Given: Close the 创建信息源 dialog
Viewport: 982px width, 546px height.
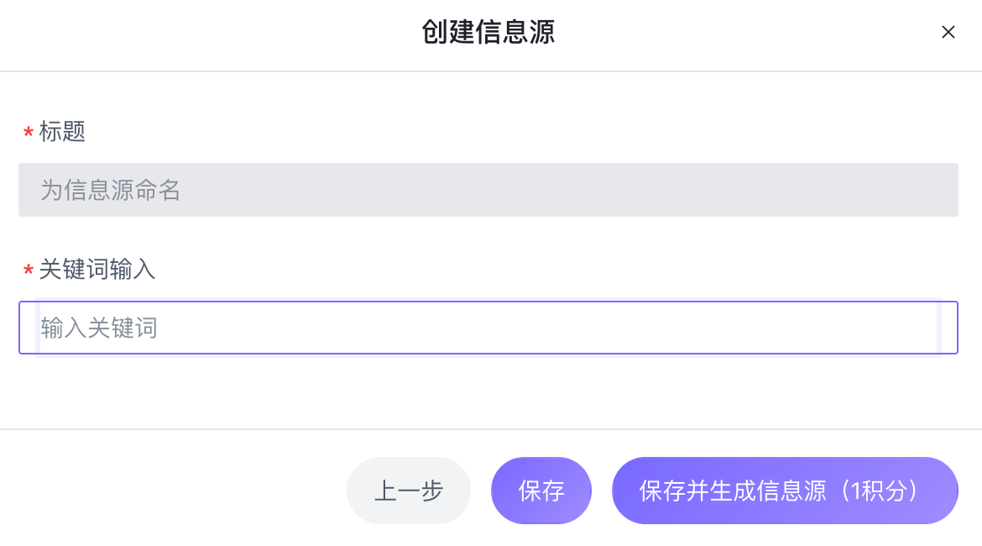Looking at the screenshot, I should point(948,33).
